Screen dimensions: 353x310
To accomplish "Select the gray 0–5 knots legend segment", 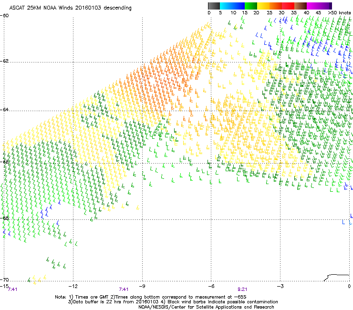I will (x=214, y=6).
